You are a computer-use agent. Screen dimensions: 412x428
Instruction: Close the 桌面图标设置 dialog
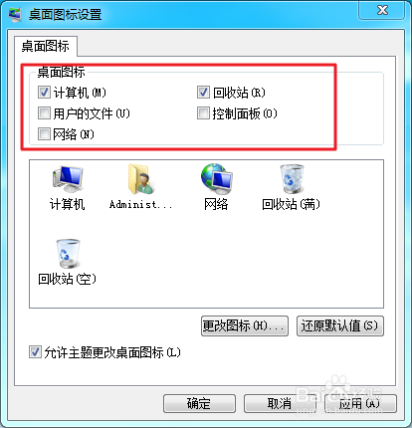point(382,10)
